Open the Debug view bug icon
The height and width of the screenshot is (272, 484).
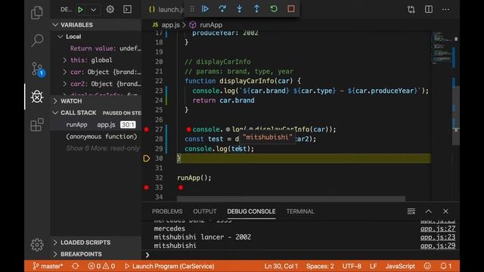point(37,97)
